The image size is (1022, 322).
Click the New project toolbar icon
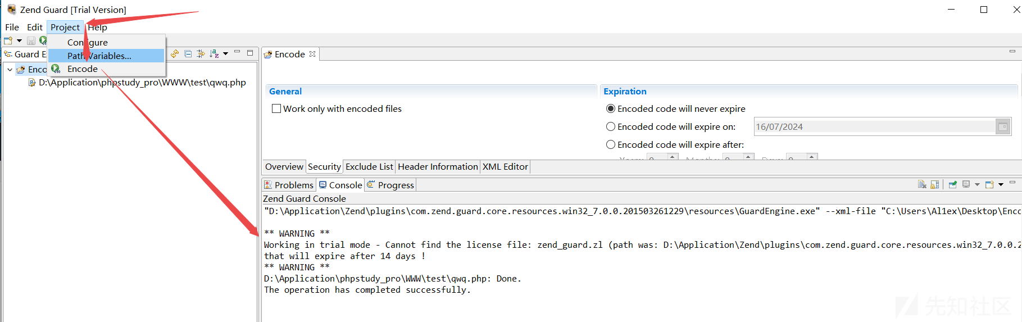[x=8, y=40]
